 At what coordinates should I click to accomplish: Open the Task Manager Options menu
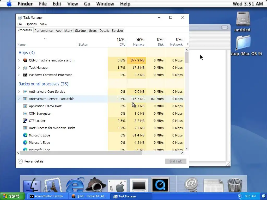31,24
